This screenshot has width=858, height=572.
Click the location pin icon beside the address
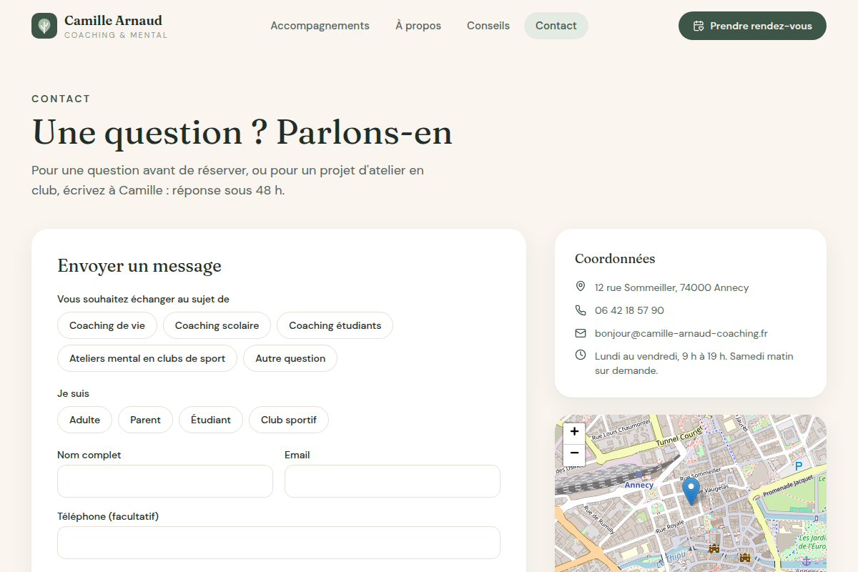pos(581,287)
